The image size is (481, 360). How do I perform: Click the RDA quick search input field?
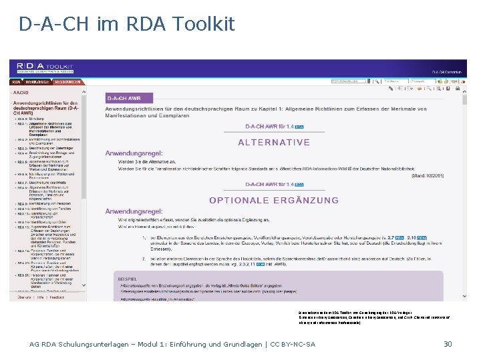(x=349, y=81)
